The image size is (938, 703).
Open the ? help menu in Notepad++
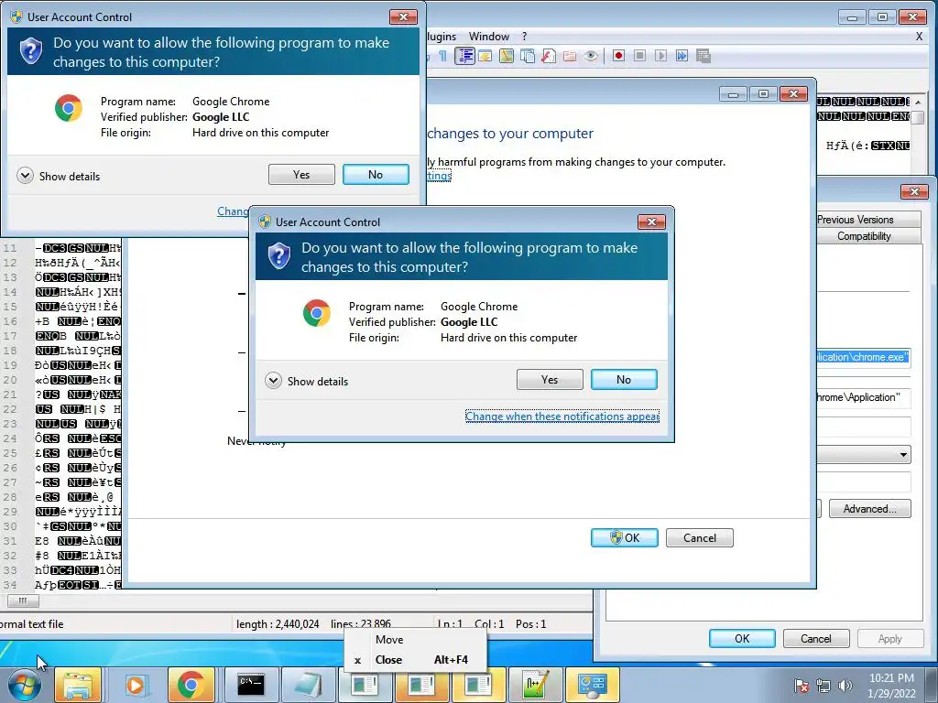pos(525,37)
